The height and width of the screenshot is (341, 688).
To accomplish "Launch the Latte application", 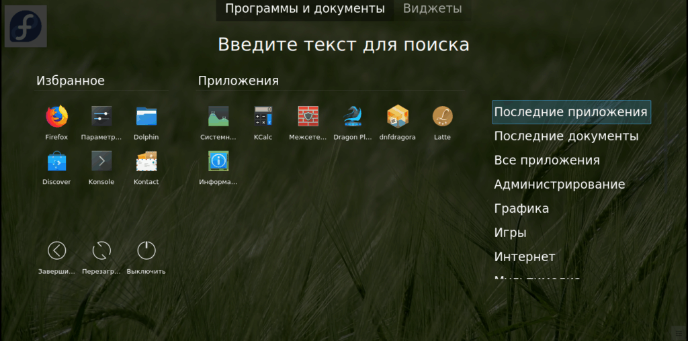I will 442,117.
